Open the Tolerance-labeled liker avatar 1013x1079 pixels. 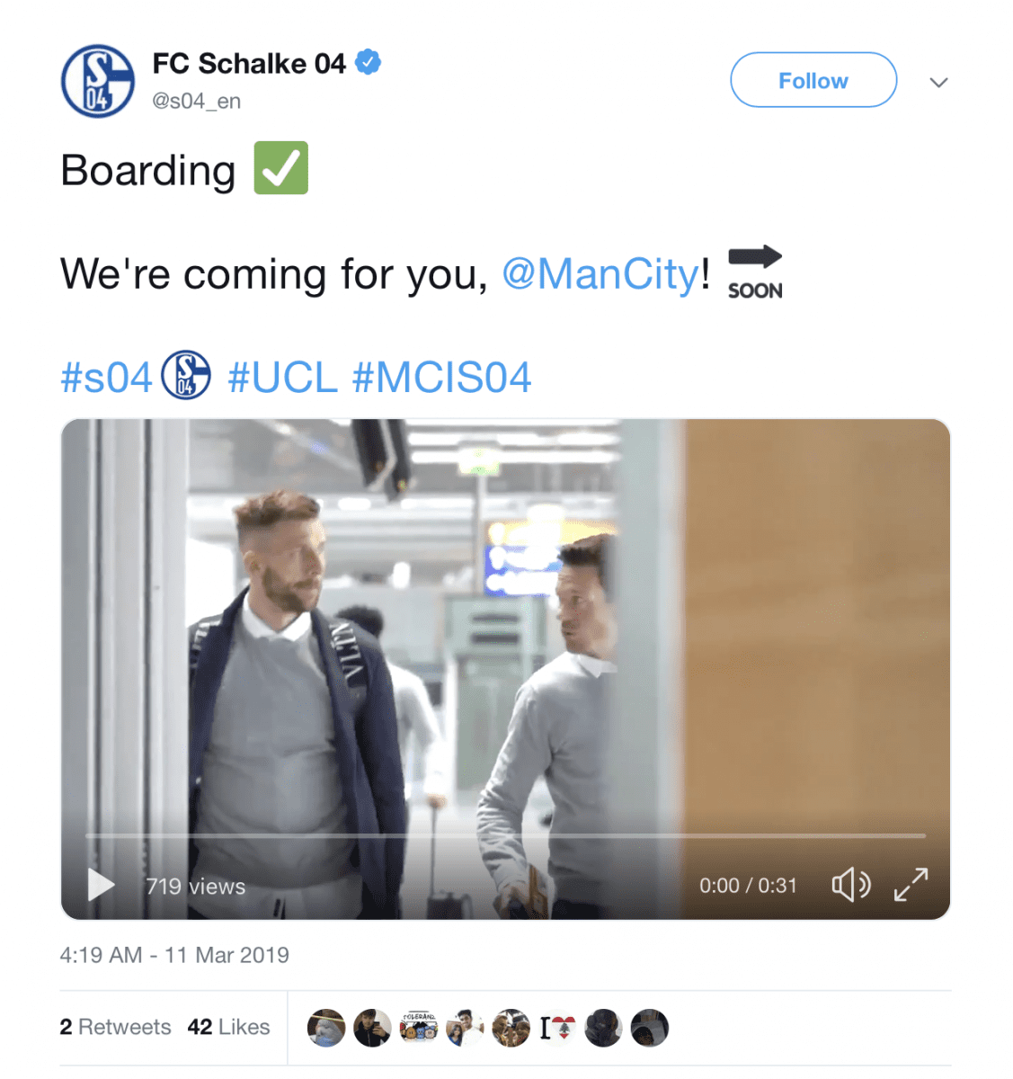[419, 1028]
